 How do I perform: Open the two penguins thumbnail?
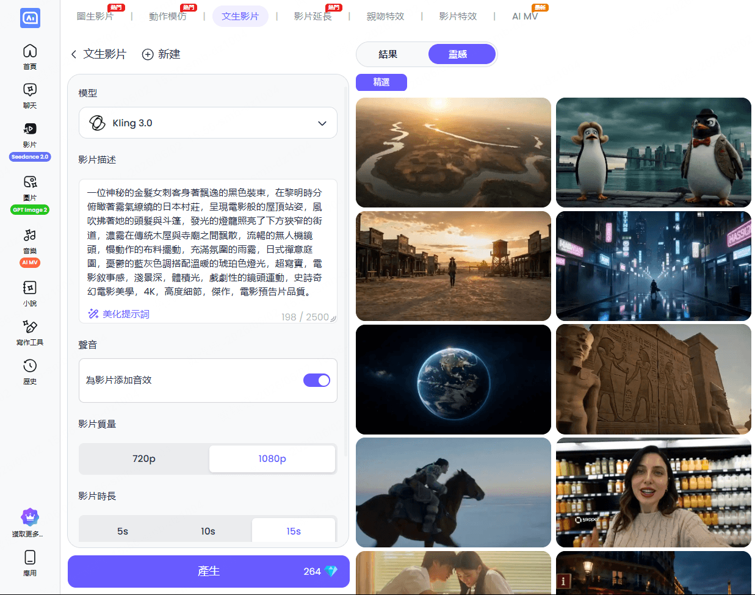click(x=654, y=153)
